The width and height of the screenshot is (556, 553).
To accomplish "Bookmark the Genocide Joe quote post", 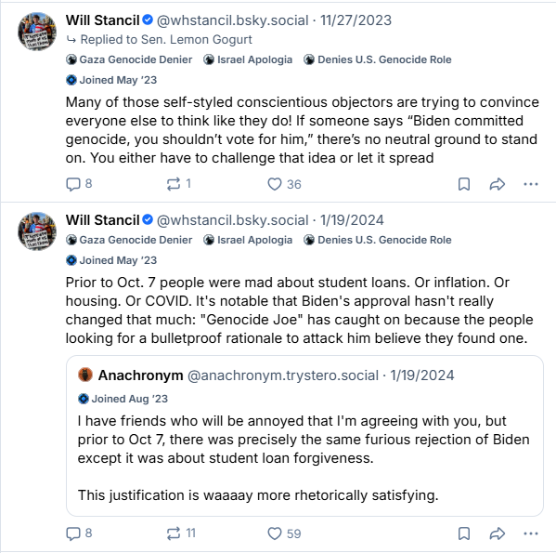I will pos(464,533).
